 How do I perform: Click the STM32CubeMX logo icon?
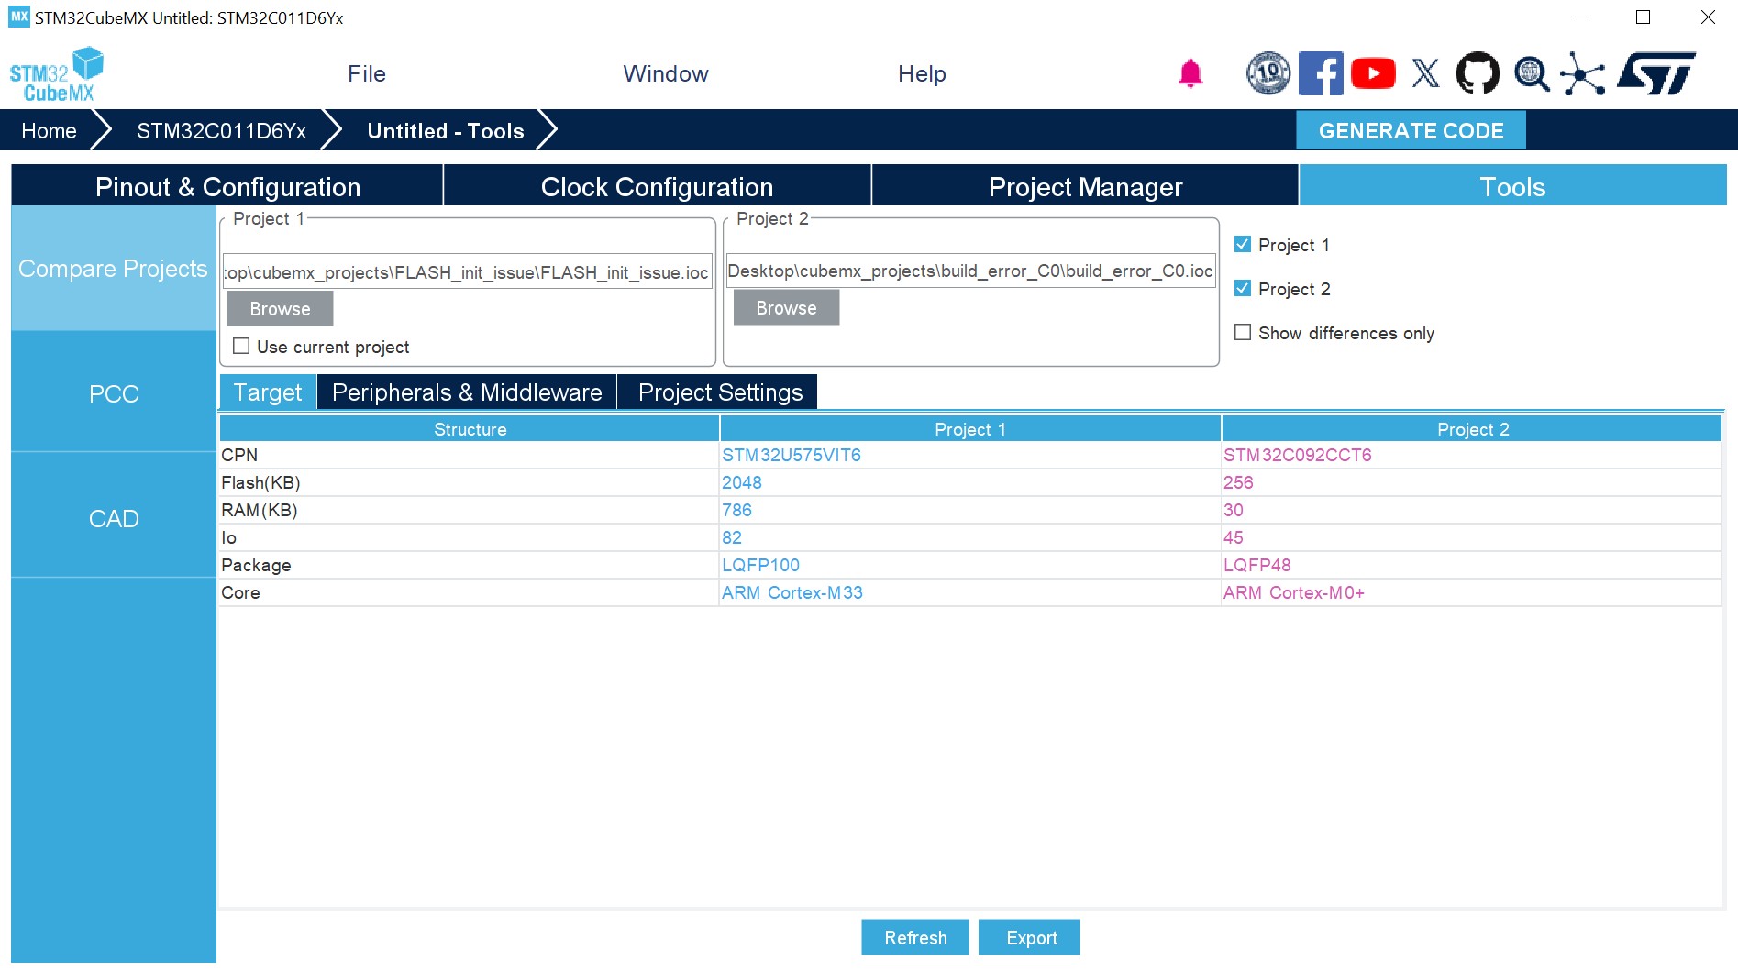(x=56, y=74)
